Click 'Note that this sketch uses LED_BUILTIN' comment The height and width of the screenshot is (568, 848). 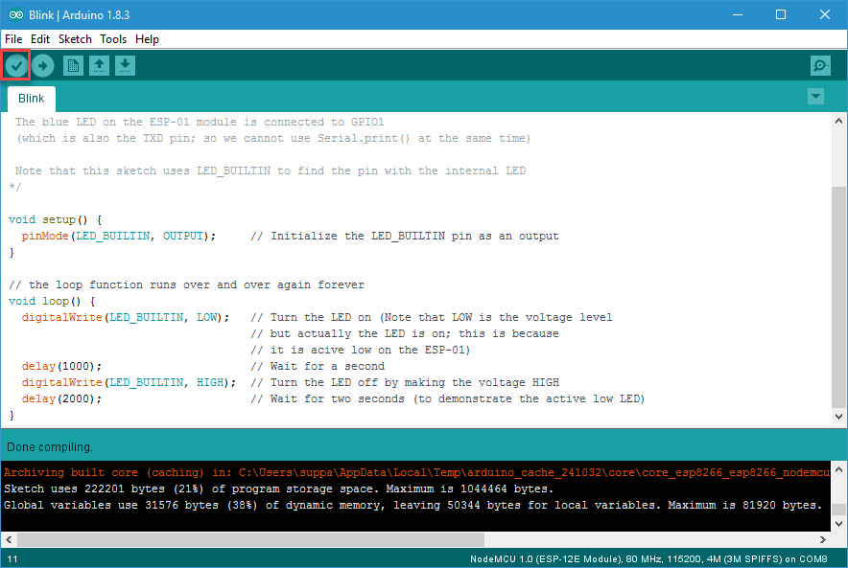pos(271,170)
